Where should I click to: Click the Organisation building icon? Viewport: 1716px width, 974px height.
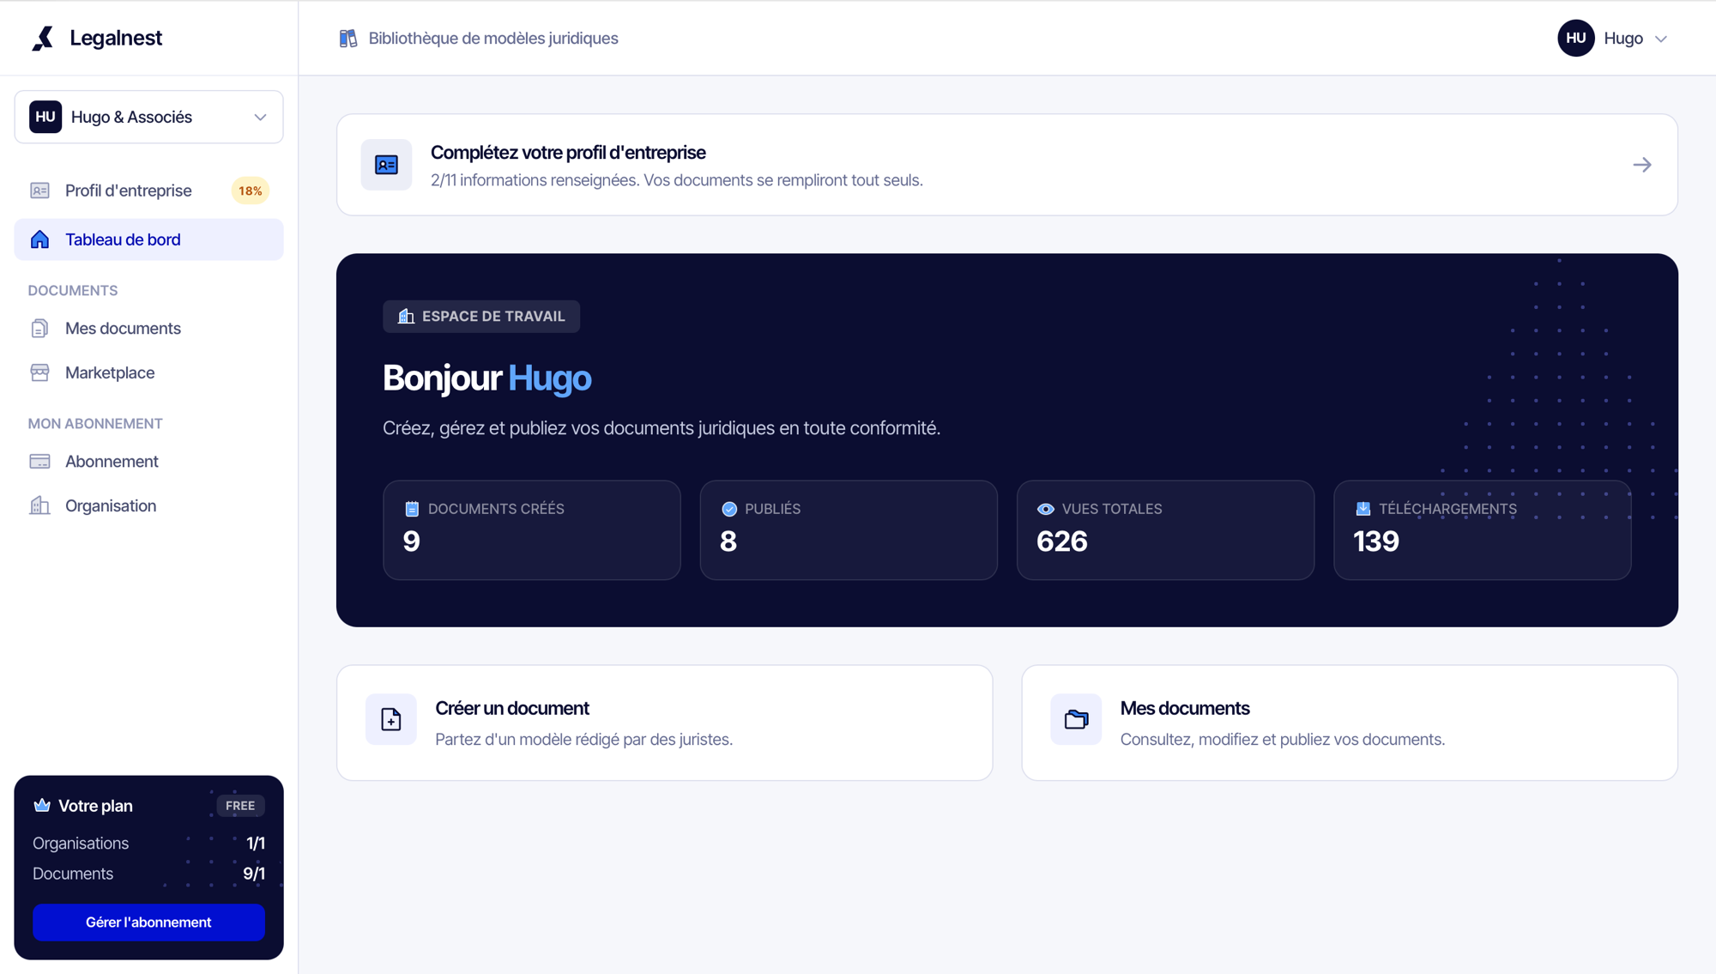coord(39,505)
